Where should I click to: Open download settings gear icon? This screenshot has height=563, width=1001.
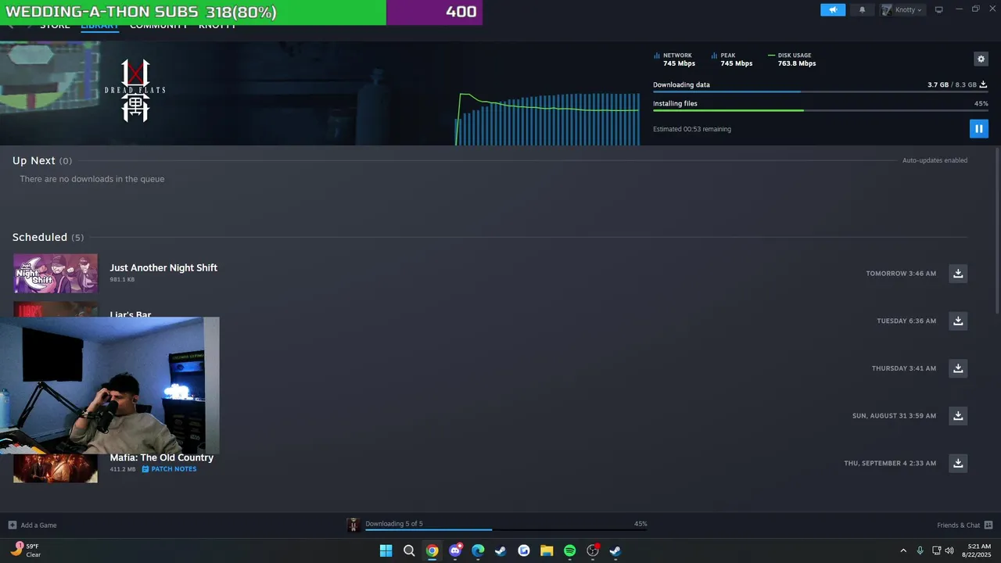981,59
